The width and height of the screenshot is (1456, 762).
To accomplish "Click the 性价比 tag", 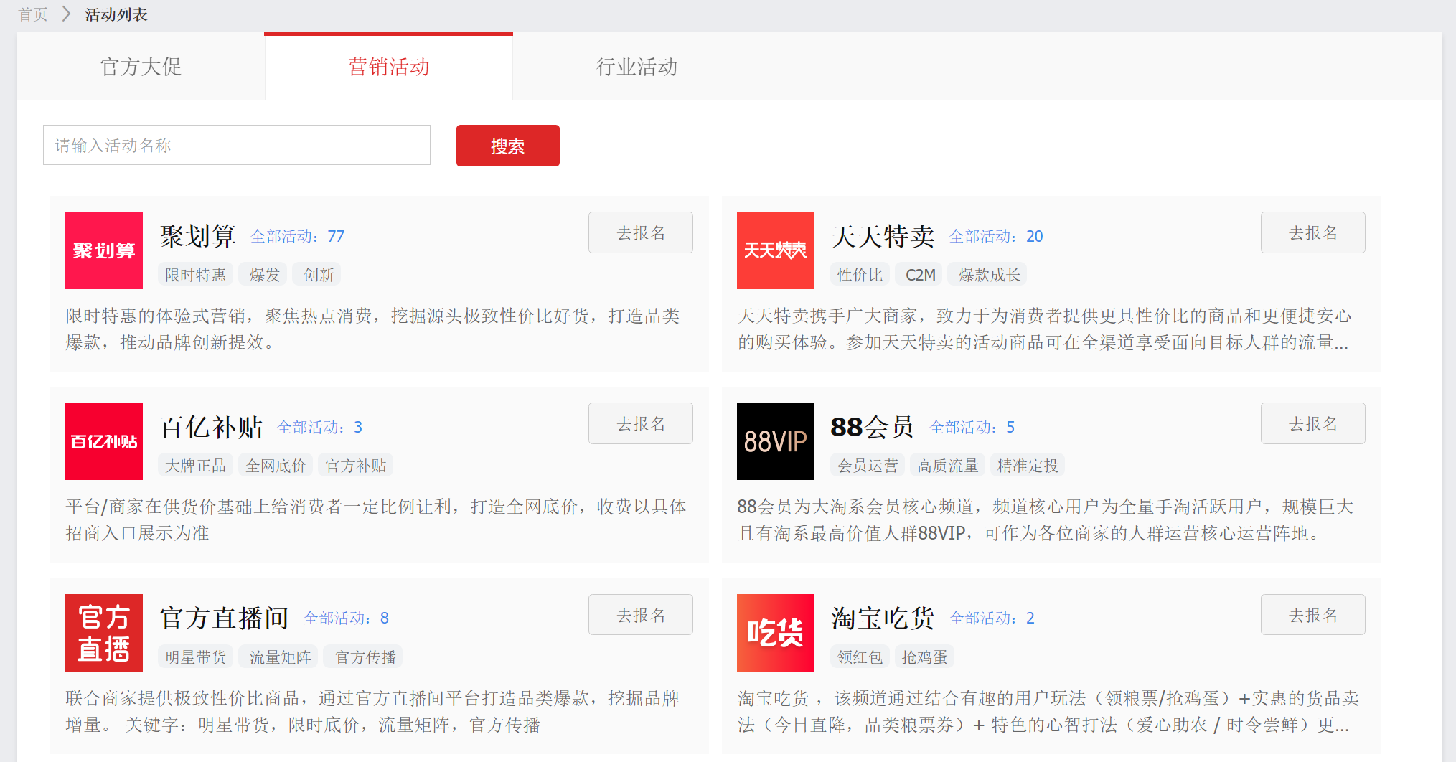I will 860,275.
